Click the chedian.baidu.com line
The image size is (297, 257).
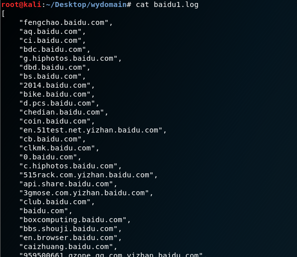tap(64, 112)
